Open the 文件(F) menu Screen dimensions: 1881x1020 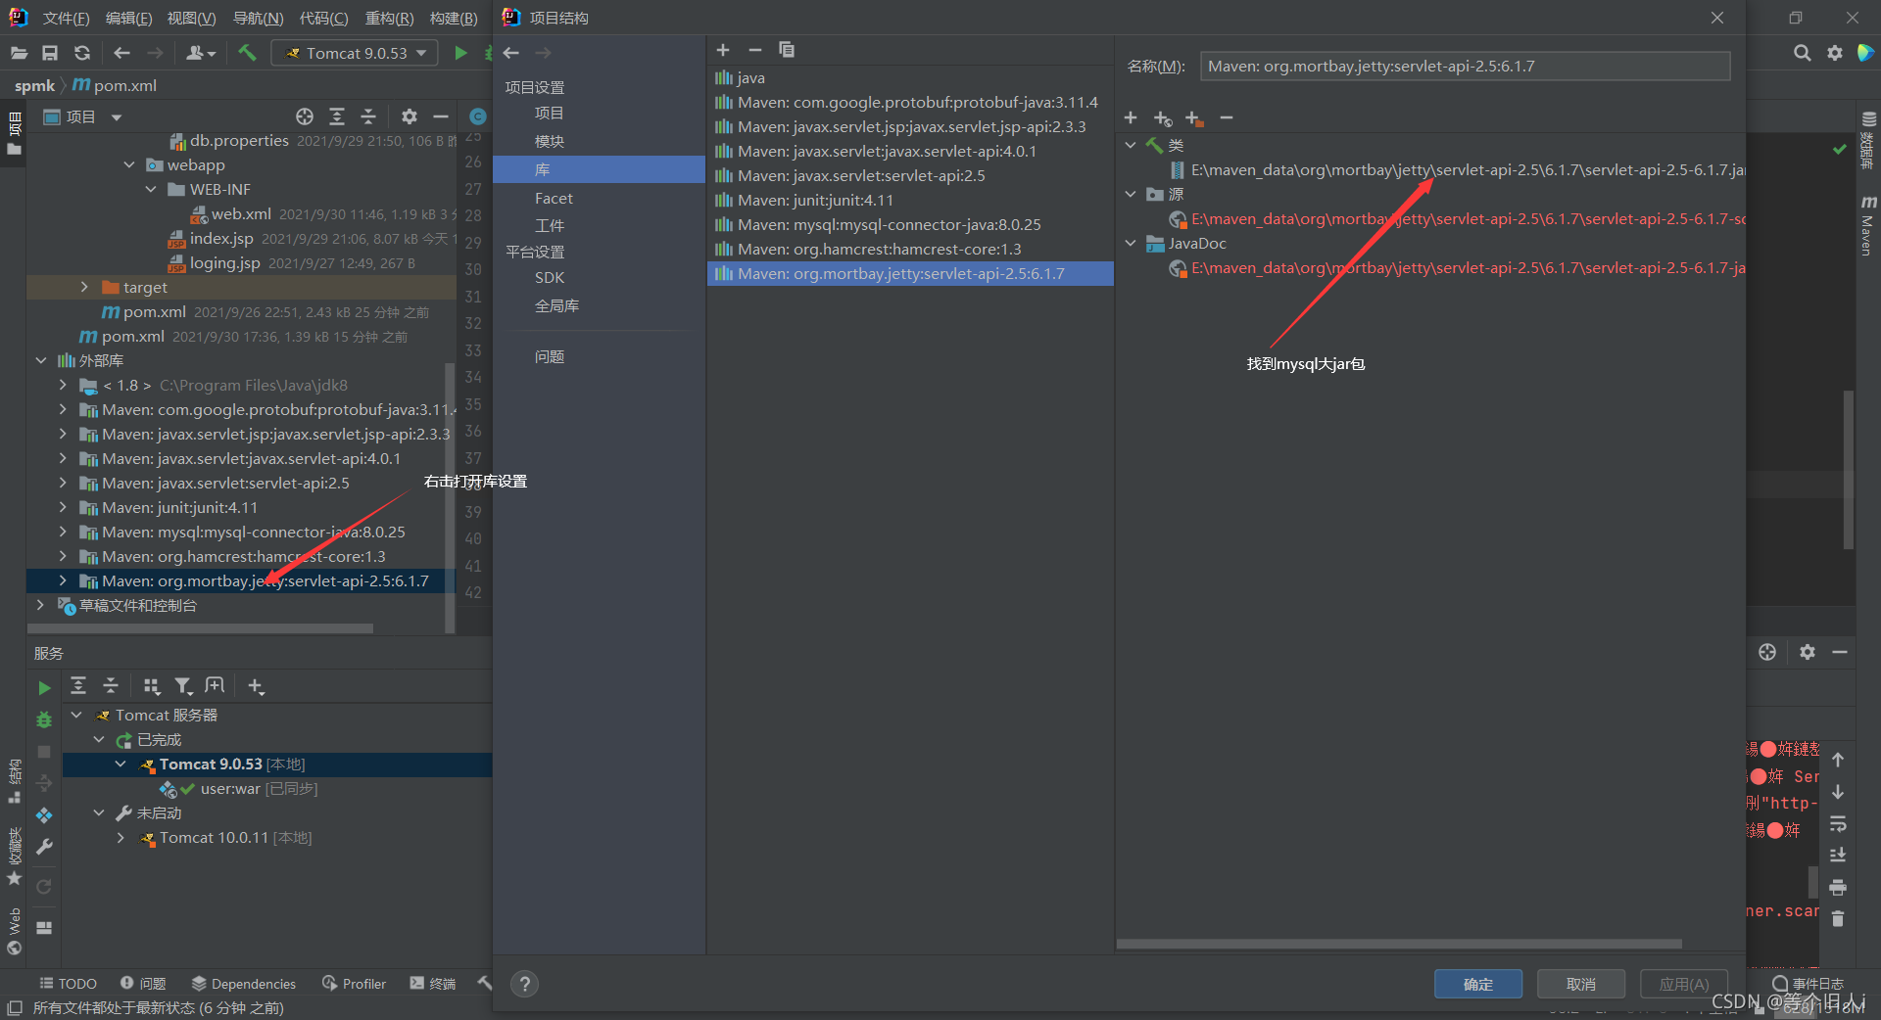pos(66,18)
